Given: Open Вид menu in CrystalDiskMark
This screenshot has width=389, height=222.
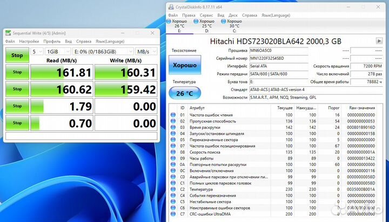Looking at the screenshot, I should pyautogui.click(x=69, y=41).
